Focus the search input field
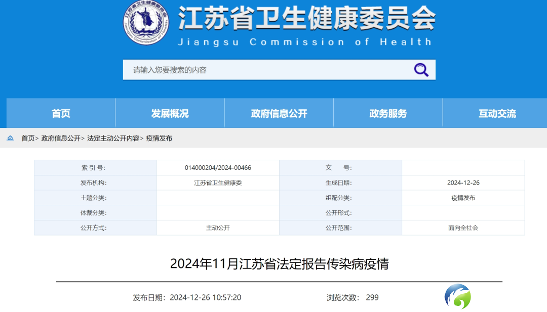 click(268, 70)
